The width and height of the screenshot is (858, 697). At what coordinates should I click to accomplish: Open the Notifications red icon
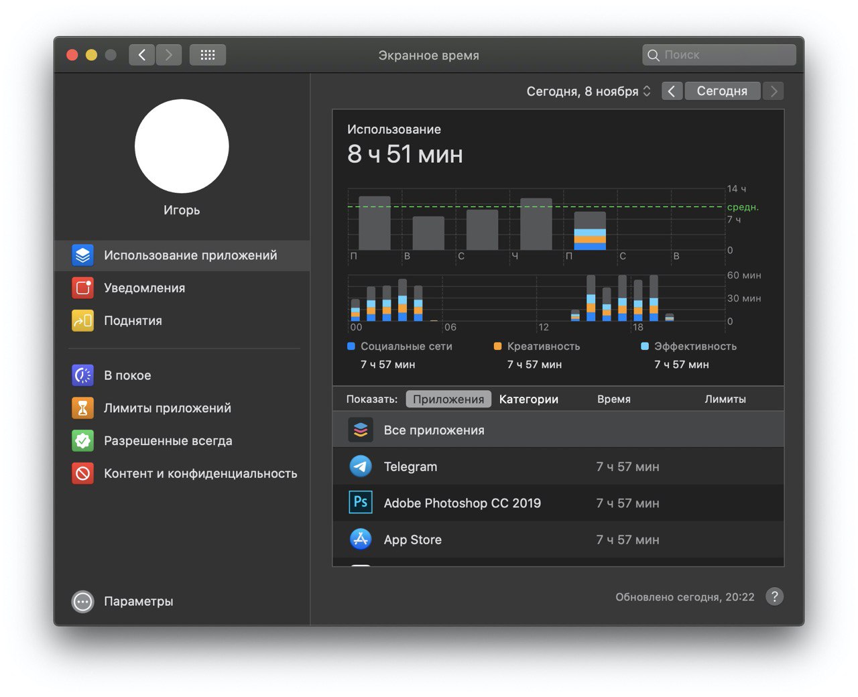[83, 288]
